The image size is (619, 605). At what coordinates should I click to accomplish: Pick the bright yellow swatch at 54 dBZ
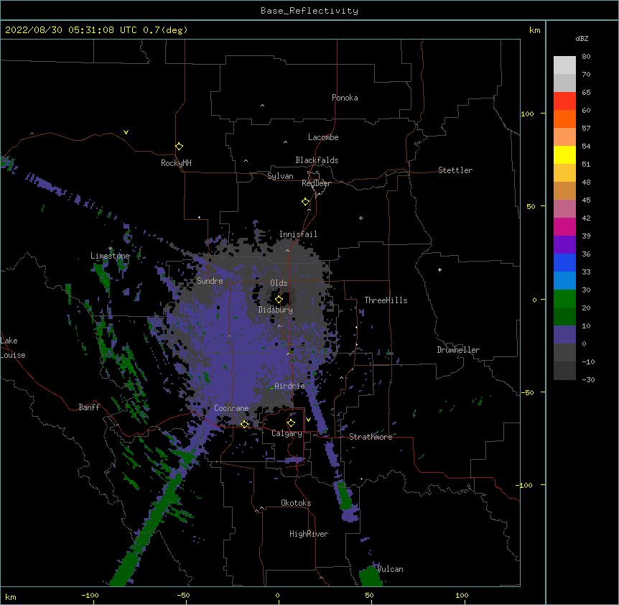tap(564, 154)
